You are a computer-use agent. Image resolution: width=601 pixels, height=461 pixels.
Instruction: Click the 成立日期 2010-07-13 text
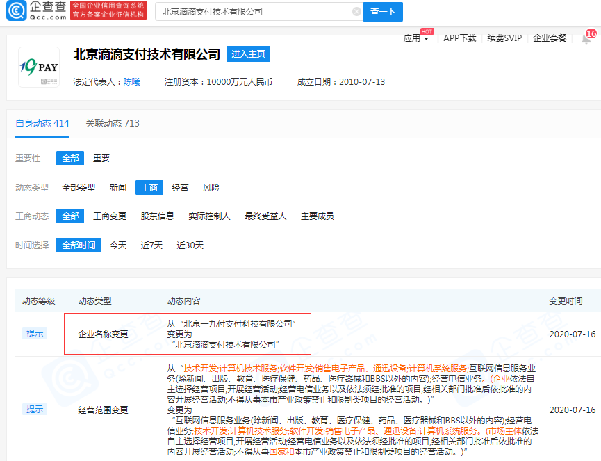pyautogui.click(x=340, y=81)
